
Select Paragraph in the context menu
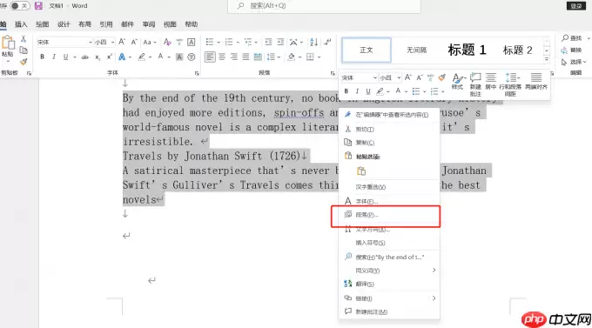(389, 215)
